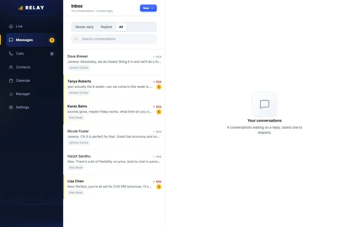Click the Relay logo bars icon
Viewport: 364px width, 227px height.
point(20,8)
